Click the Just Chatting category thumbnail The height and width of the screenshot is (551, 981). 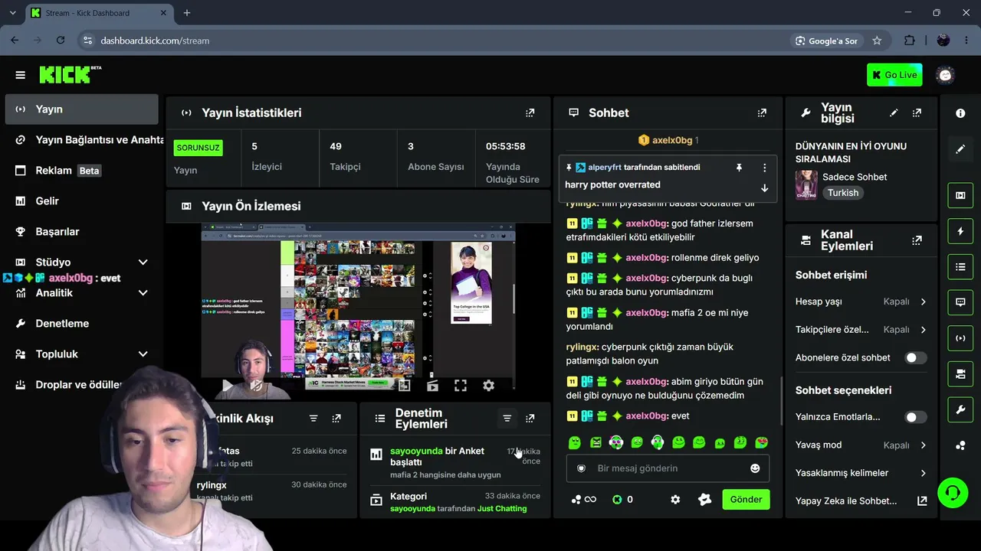point(806,184)
